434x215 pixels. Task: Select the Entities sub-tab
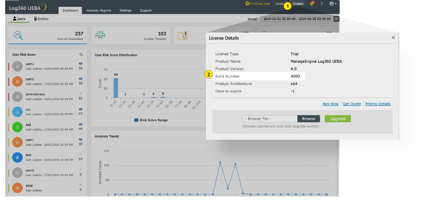pyautogui.click(x=41, y=19)
